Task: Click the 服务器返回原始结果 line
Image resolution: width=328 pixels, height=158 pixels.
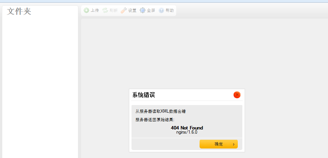Action: (155, 120)
